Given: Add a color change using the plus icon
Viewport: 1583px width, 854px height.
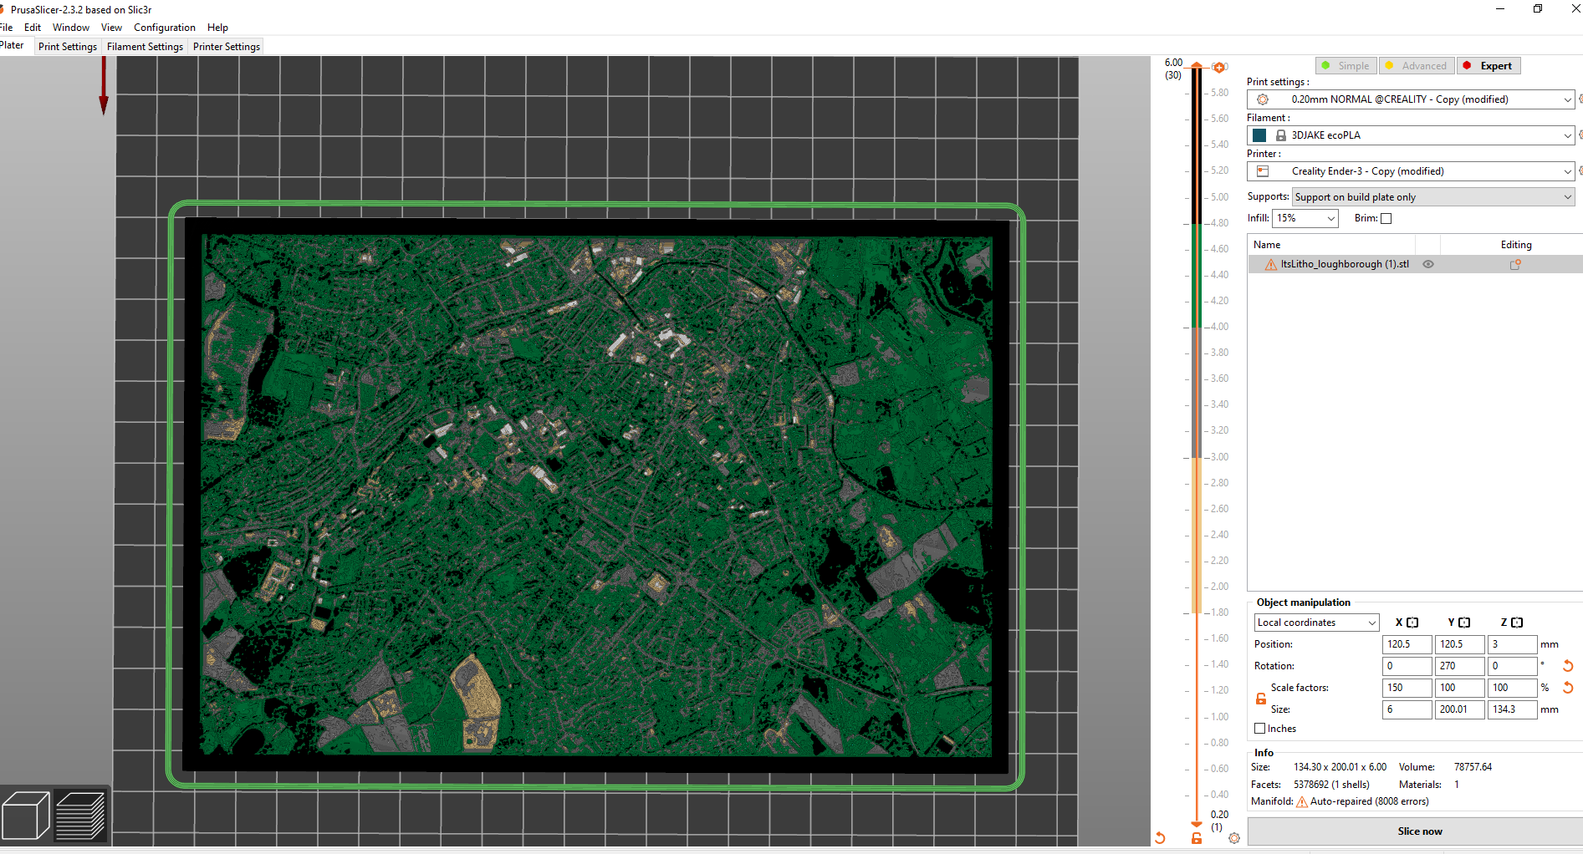Looking at the screenshot, I should tap(1219, 65).
